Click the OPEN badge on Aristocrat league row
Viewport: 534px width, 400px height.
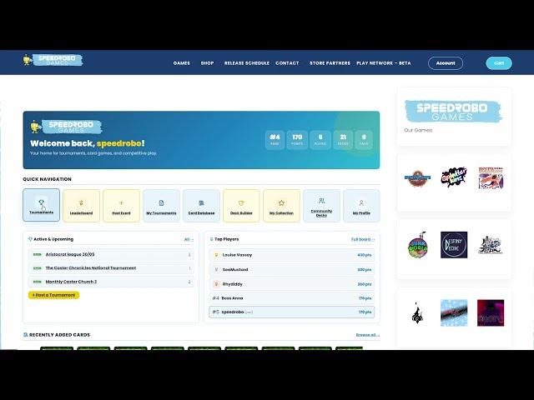[x=37, y=254]
